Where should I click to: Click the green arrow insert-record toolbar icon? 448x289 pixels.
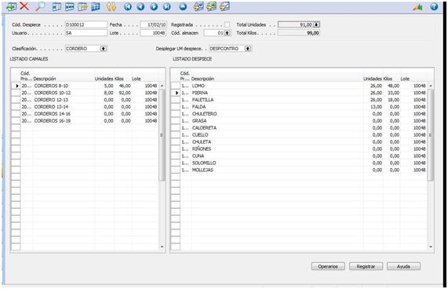(x=11, y=6)
